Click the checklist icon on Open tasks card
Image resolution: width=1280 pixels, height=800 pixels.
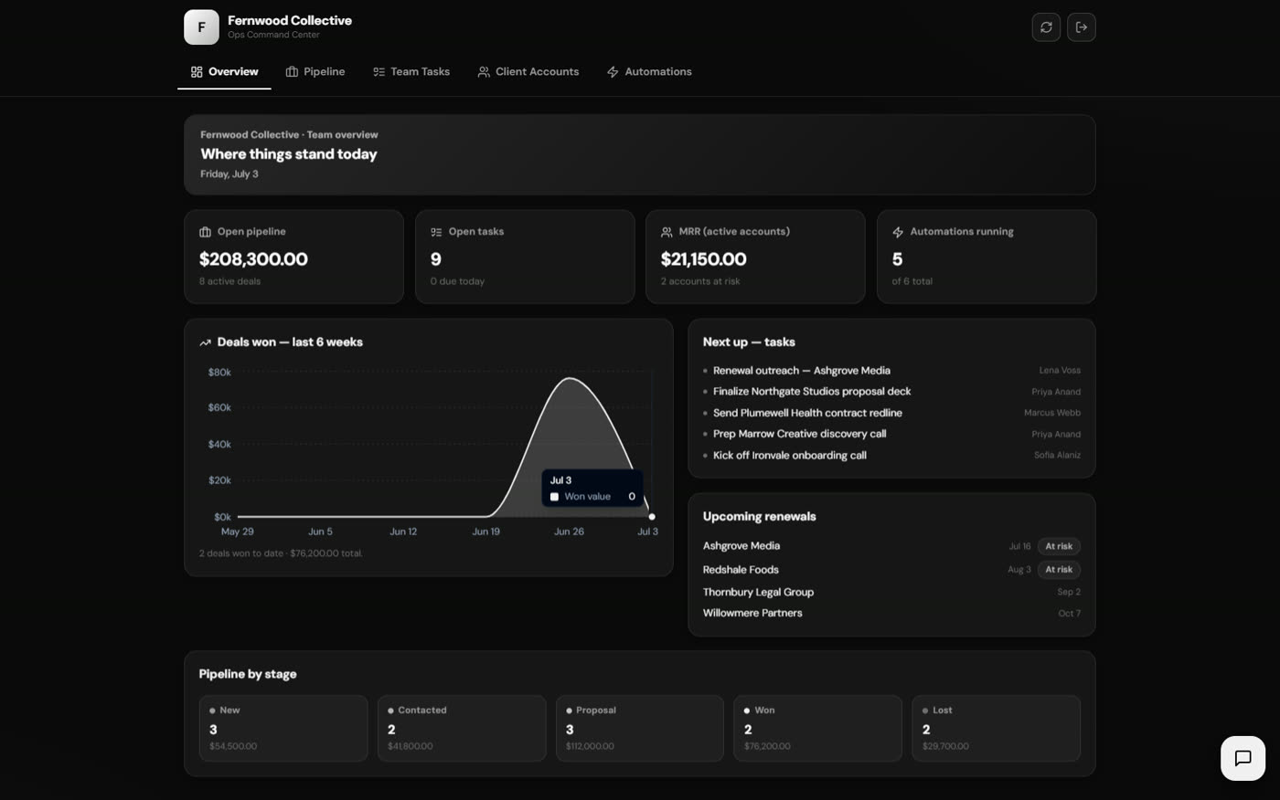436,232
